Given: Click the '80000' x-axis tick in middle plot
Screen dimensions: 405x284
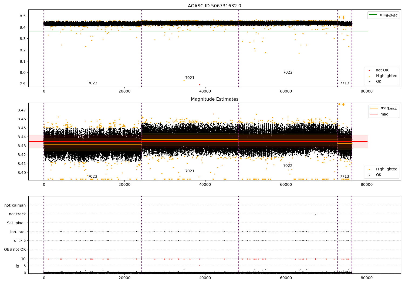Looking at the screenshot, I should (x=367, y=185).
